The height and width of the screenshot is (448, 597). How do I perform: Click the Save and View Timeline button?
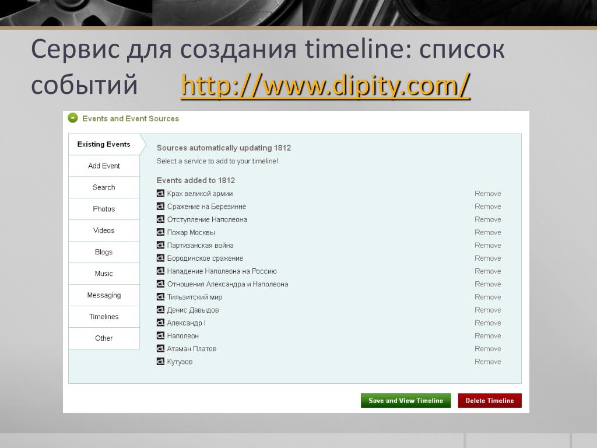[x=406, y=400]
